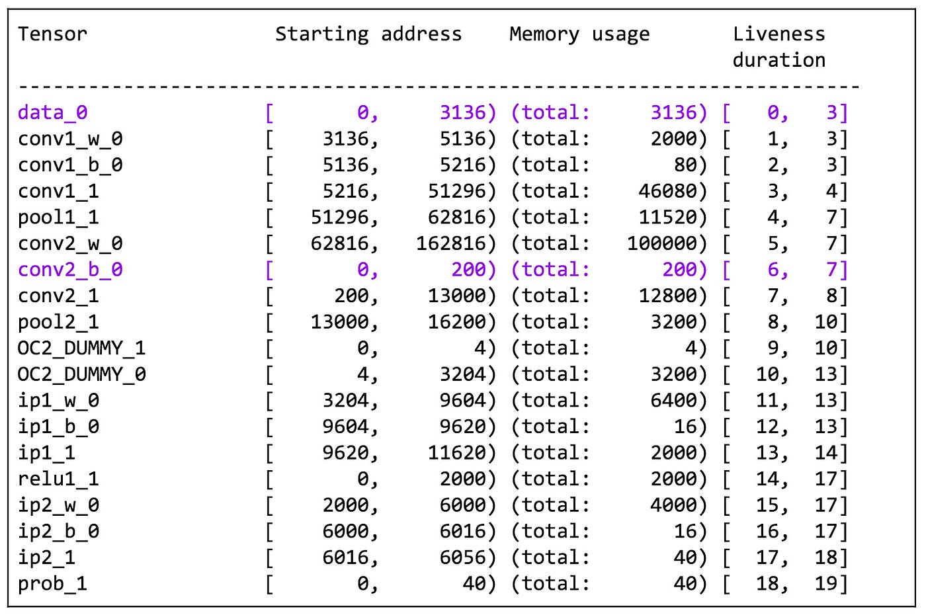Select the 'conv1_1' tensor name

[x=58, y=191]
